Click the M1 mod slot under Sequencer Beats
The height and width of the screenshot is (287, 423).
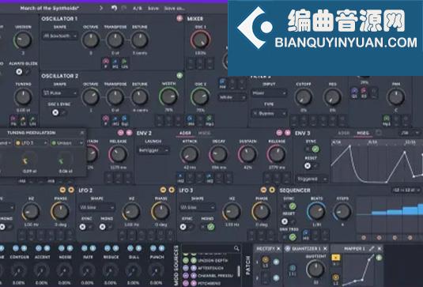pos(306,235)
